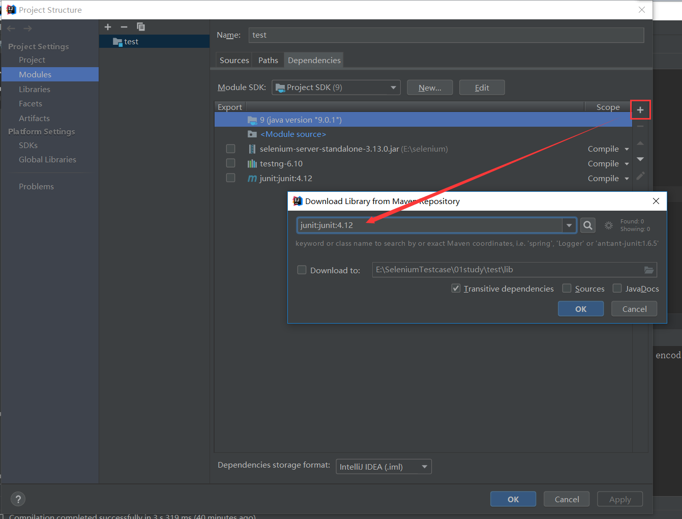Change the scope of the testng-6.10 dependency
This screenshot has width=682, height=519.
click(608, 164)
